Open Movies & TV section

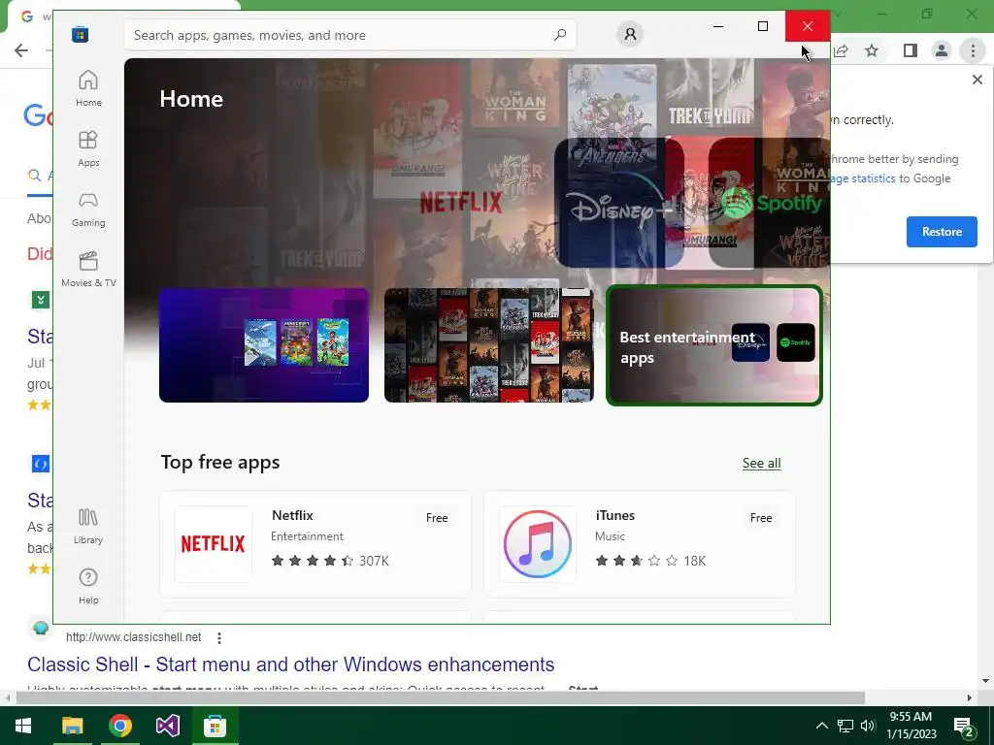click(x=88, y=270)
